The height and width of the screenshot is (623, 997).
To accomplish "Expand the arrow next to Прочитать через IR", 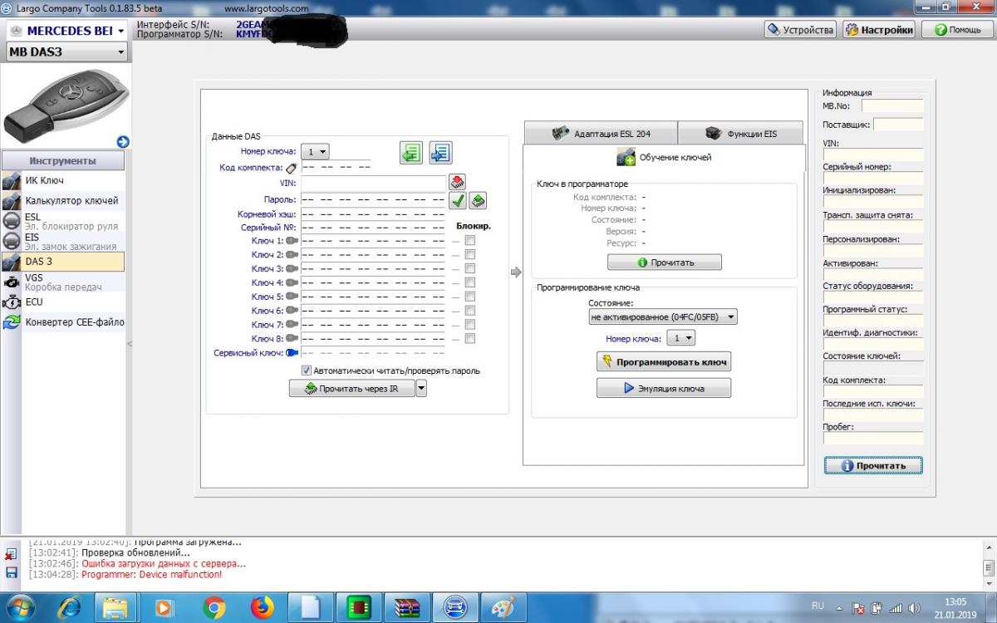I will coord(420,388).
